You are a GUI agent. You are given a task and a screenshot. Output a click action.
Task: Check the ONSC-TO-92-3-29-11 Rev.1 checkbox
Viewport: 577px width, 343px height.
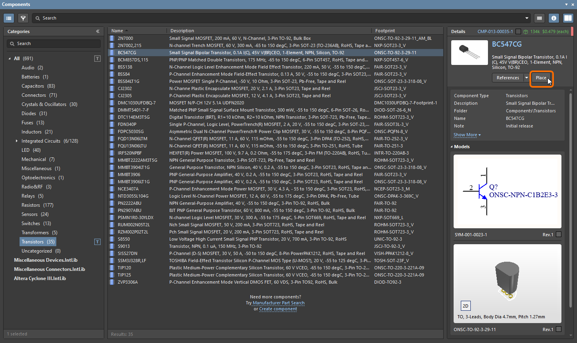pyautogui.click(x=559, y=329)
